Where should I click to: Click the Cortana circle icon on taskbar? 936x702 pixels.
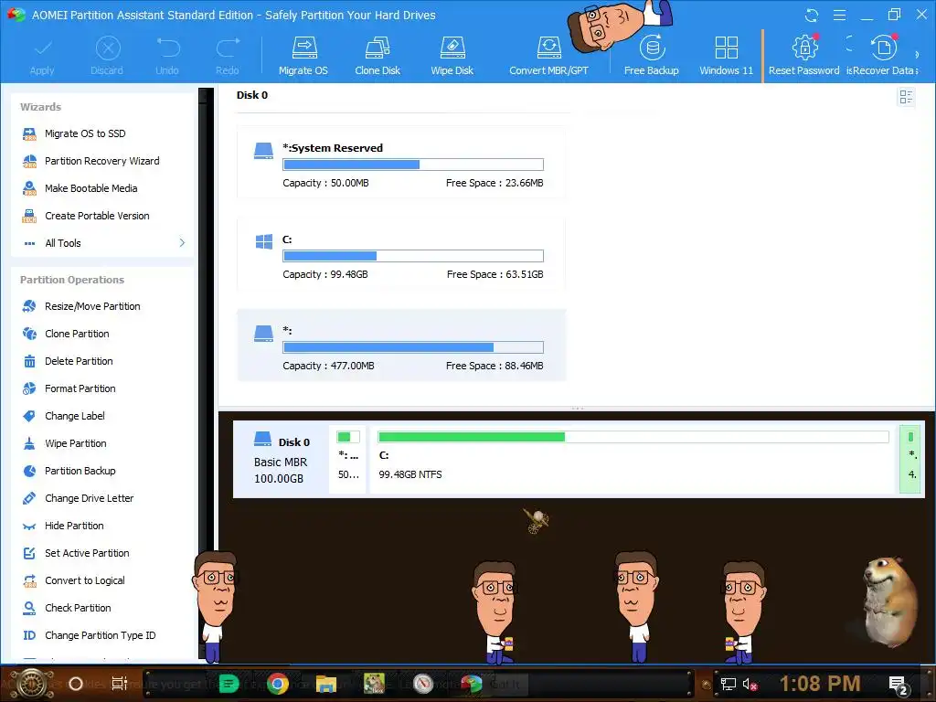[x=76, y=684]
